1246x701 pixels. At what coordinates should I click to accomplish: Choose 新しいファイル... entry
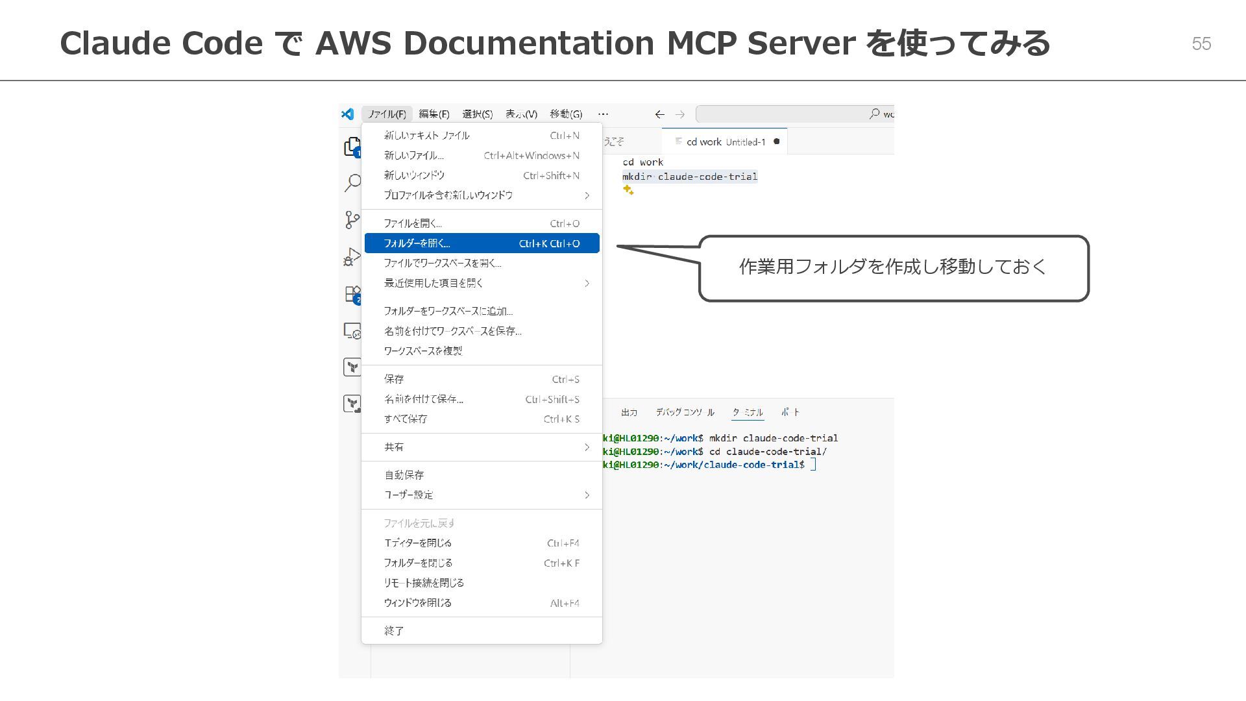point(482,156)
